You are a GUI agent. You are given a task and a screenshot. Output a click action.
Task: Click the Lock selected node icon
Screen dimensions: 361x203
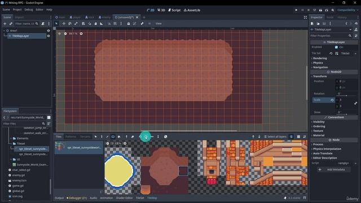(x=129, y=24)
